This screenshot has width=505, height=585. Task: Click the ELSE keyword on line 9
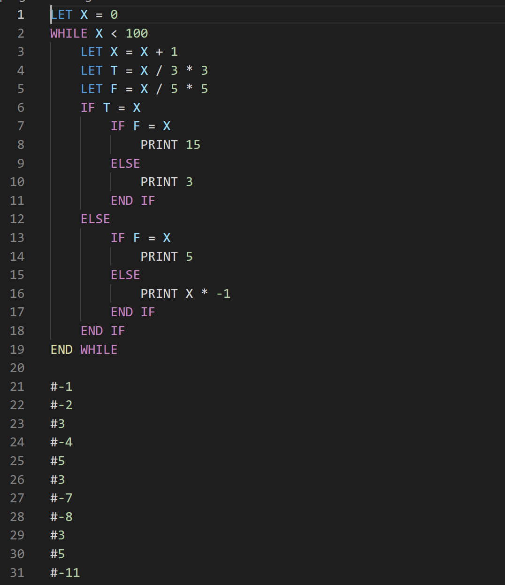(x=125, y=164)
